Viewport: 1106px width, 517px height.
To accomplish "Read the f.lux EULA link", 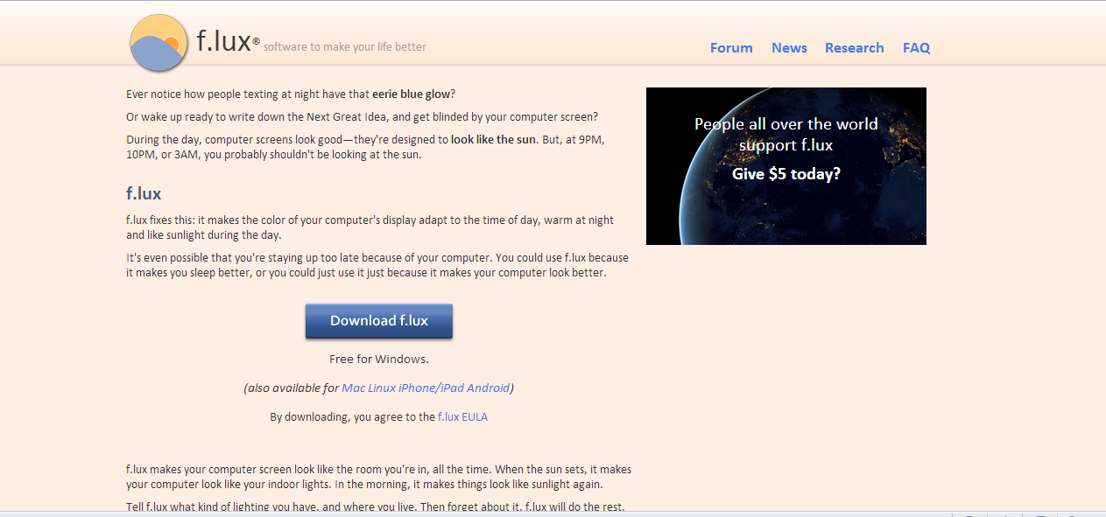I will [x=462, y=417].
